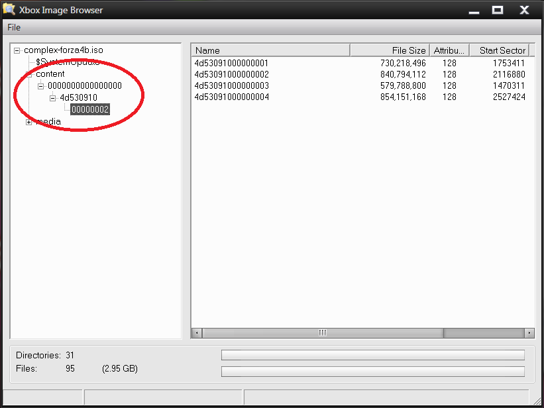Screen dimensions: 544x408
Task: Click the lower progress bar
Action: [373, 371]
